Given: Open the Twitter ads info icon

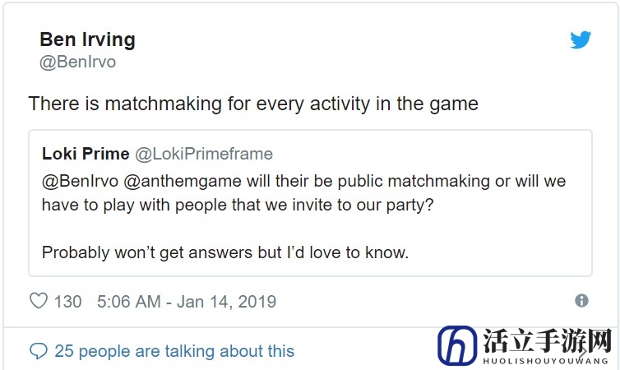Looking at the screenshot, I should tap(581, 300).
